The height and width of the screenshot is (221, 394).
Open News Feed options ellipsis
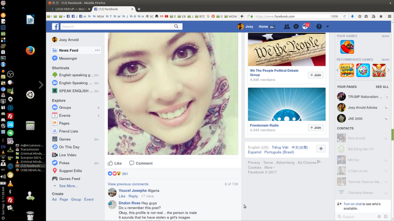(x=97, y=50)
